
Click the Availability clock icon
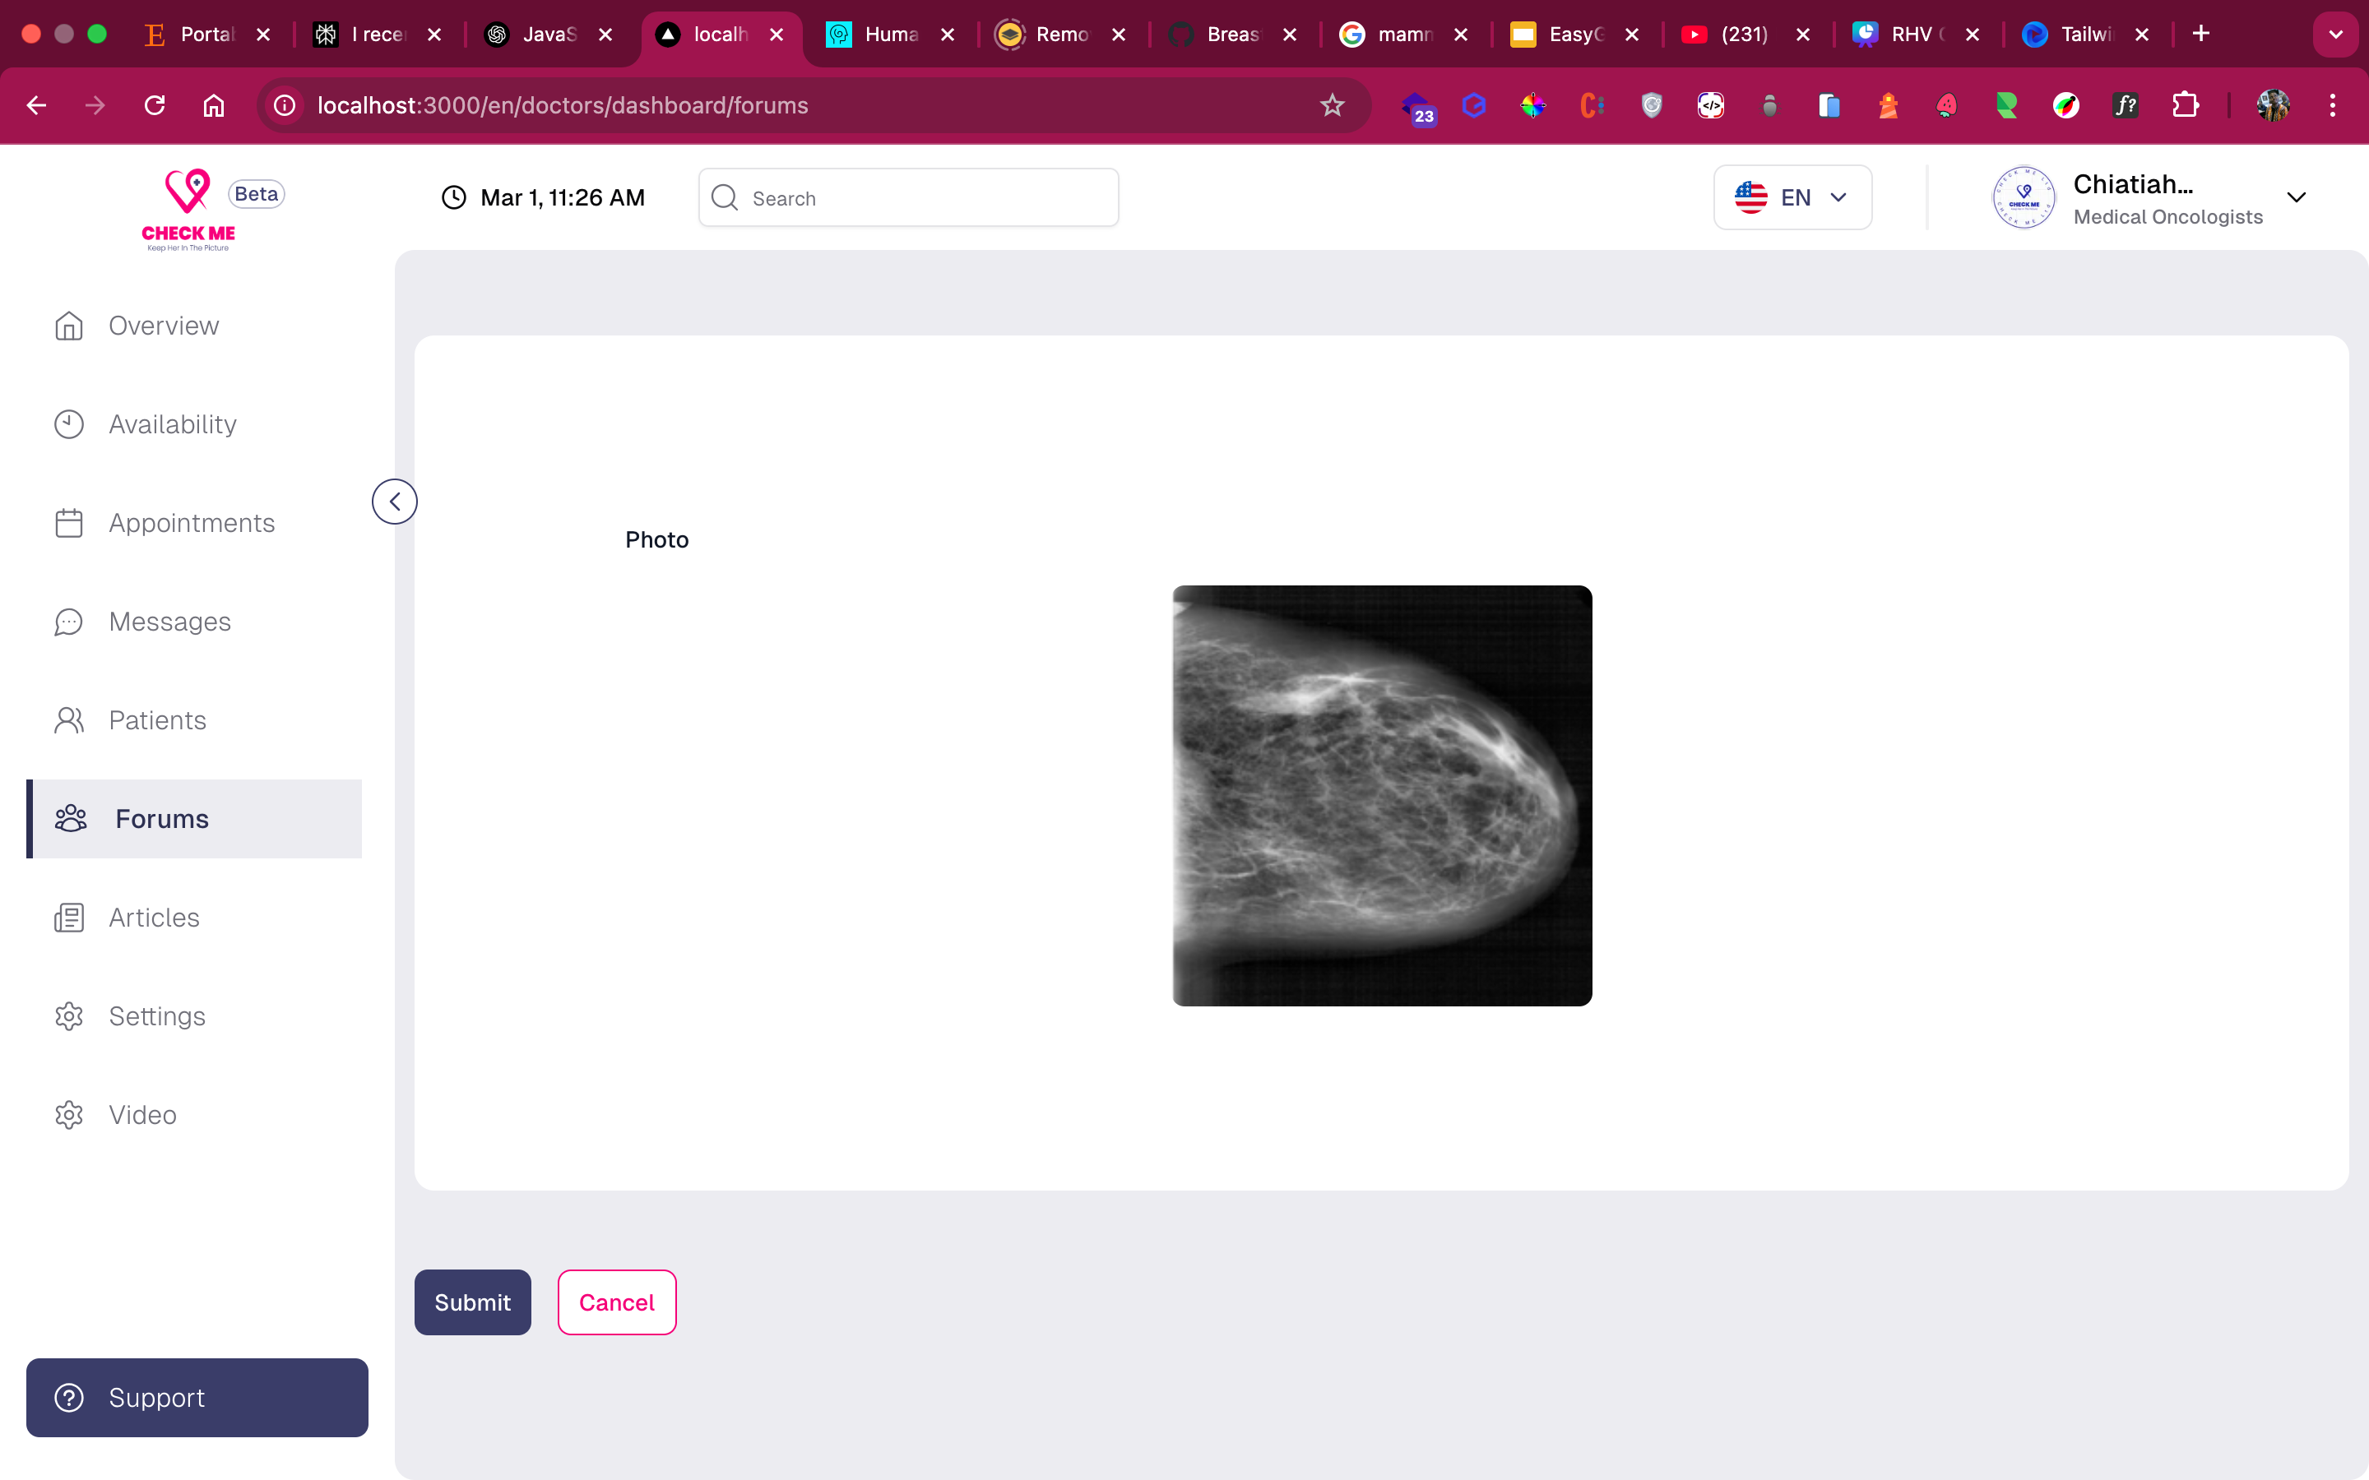click(68, 423)
